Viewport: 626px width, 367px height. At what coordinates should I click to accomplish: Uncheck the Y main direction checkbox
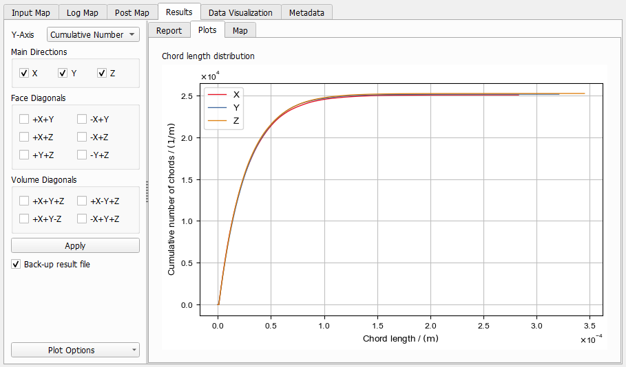click(63, 73)
